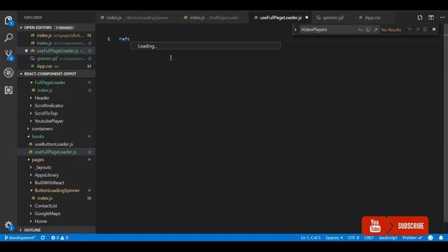This screenshot has height=252, width=448.
Task: Collapse the hooks folder
Action: tap(38, 136)
